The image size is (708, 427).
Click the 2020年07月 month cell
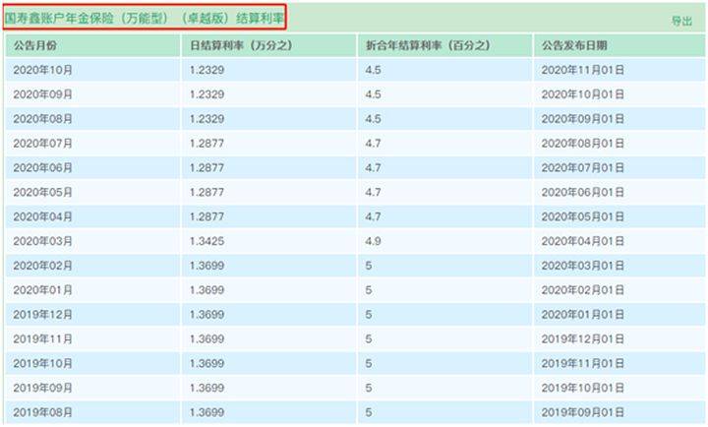[43, 143]
